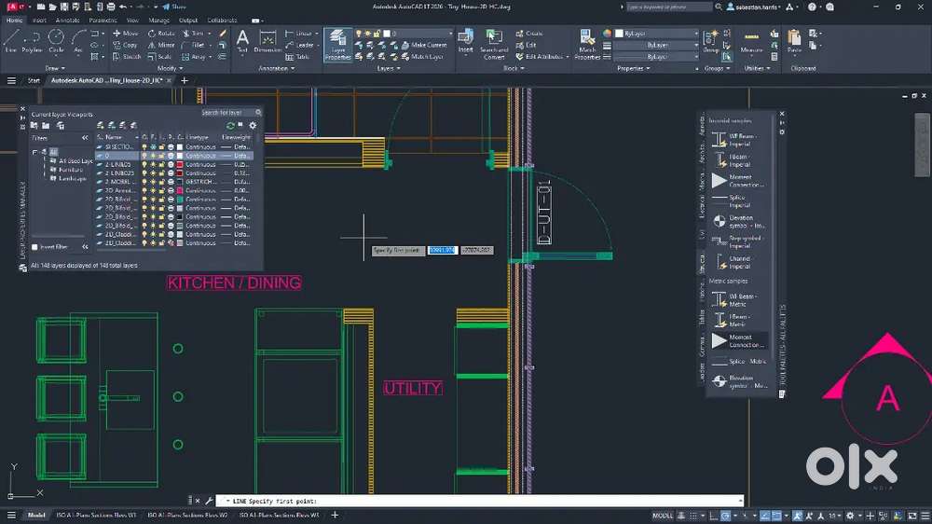
Task: Insert the WF Beam Imperial sample
Action: pyautogui.click(x=733, y=139)
